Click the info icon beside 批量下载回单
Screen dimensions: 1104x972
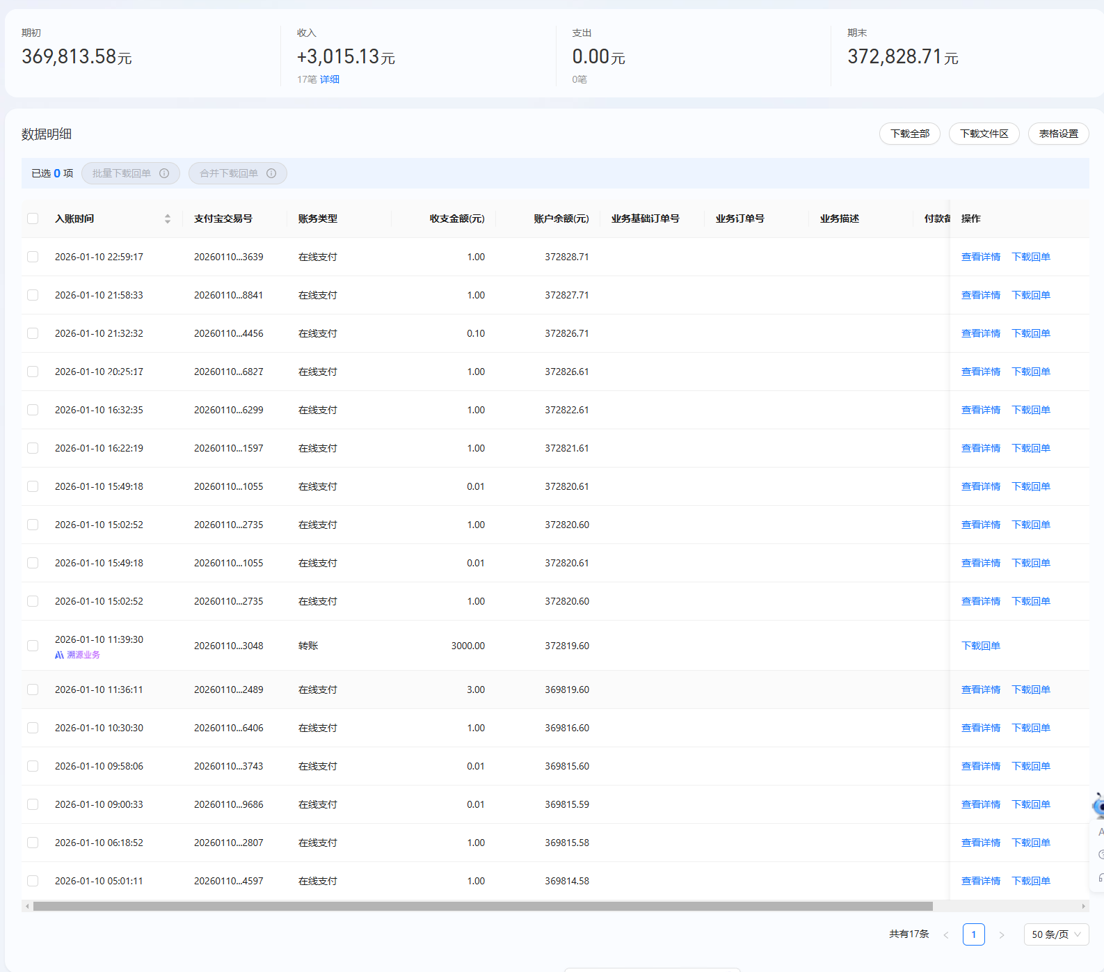point(164,173)
